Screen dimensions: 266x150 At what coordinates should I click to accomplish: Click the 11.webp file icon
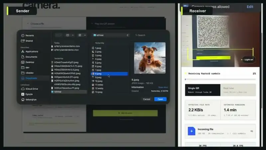click(93, 85)
